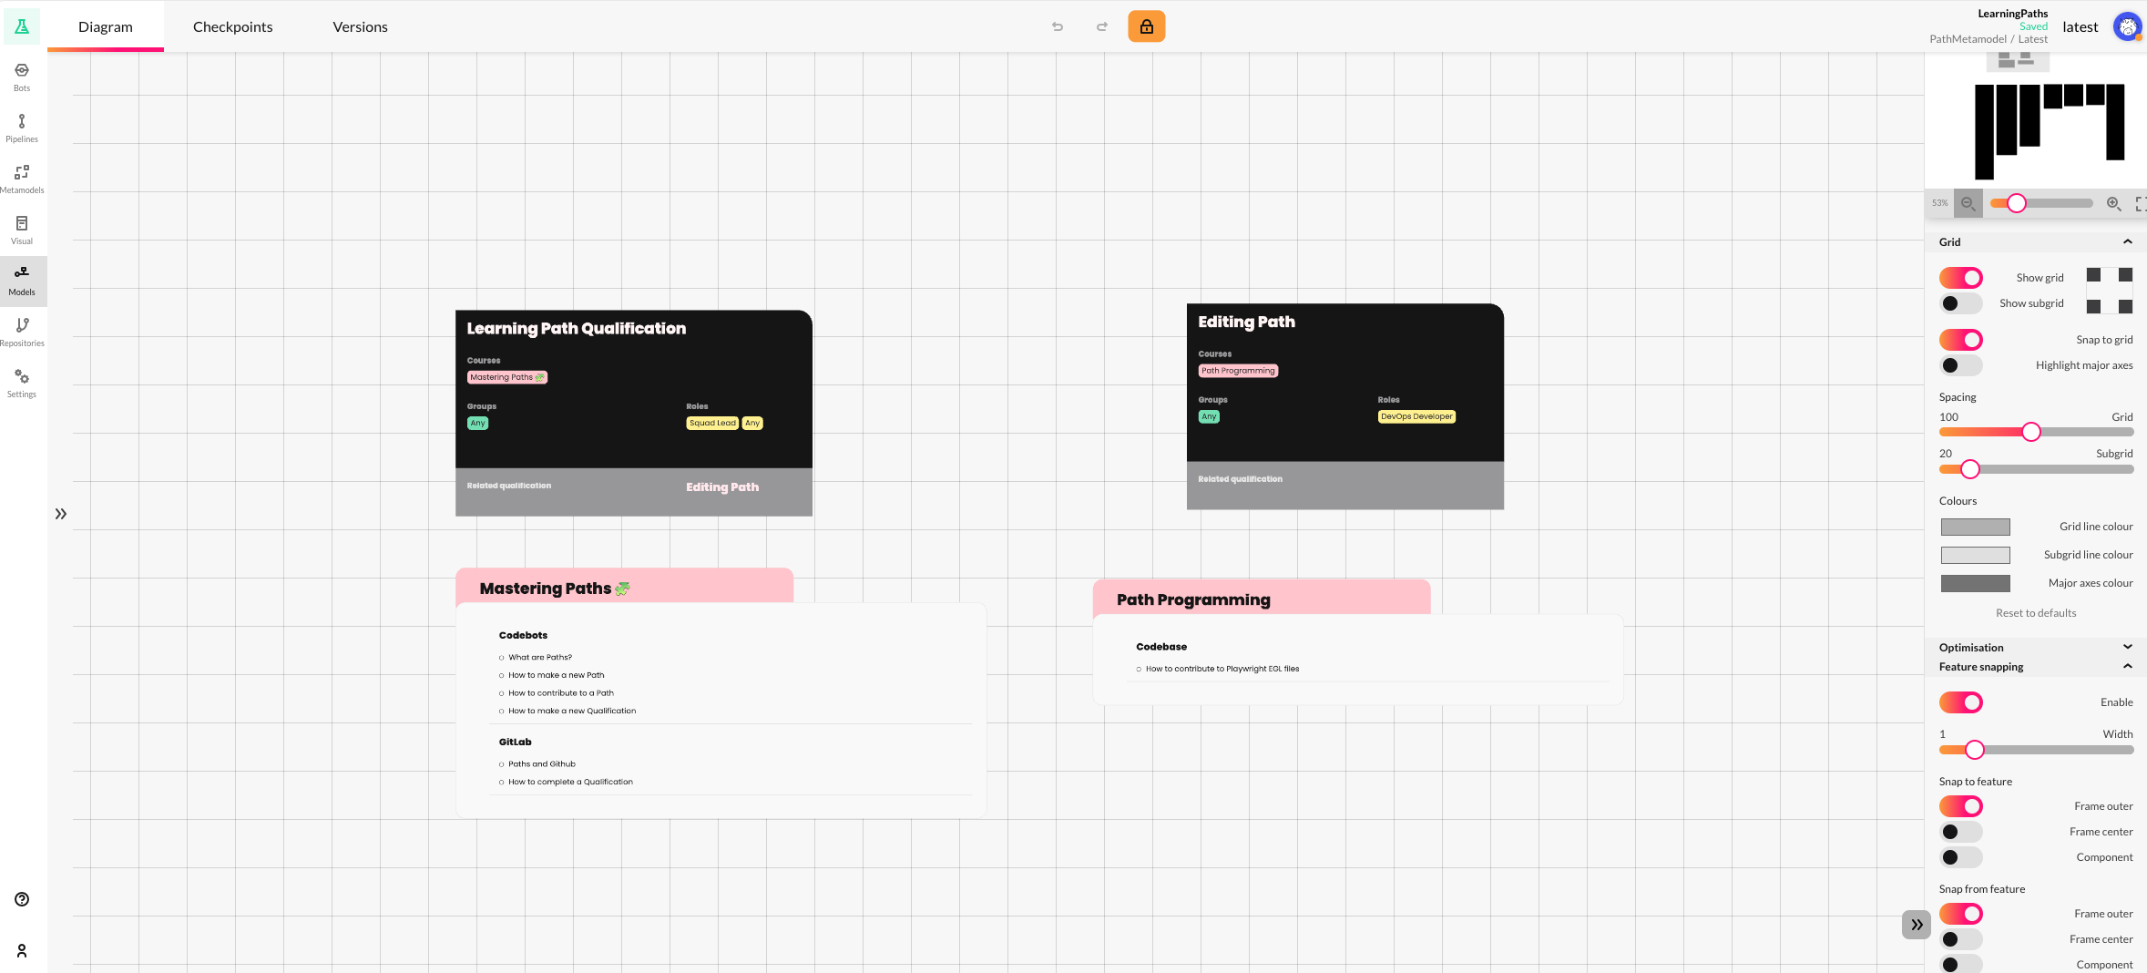Toggle the Highlight major axes switch
This screenshot has height=973, width=2147.
click(x=1961, y=365)
